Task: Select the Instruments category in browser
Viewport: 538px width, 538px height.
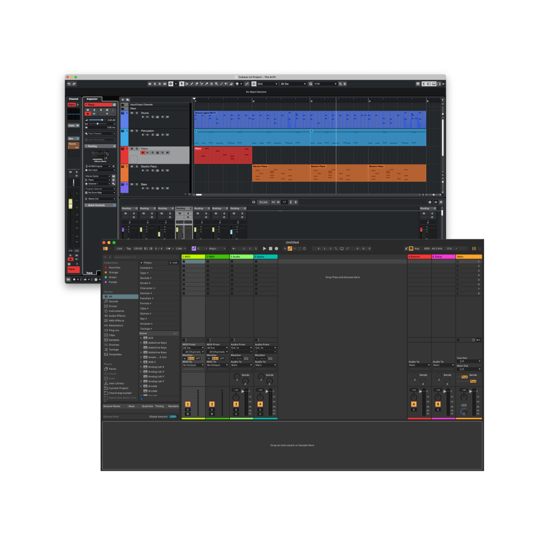Action: click(116, 311)
